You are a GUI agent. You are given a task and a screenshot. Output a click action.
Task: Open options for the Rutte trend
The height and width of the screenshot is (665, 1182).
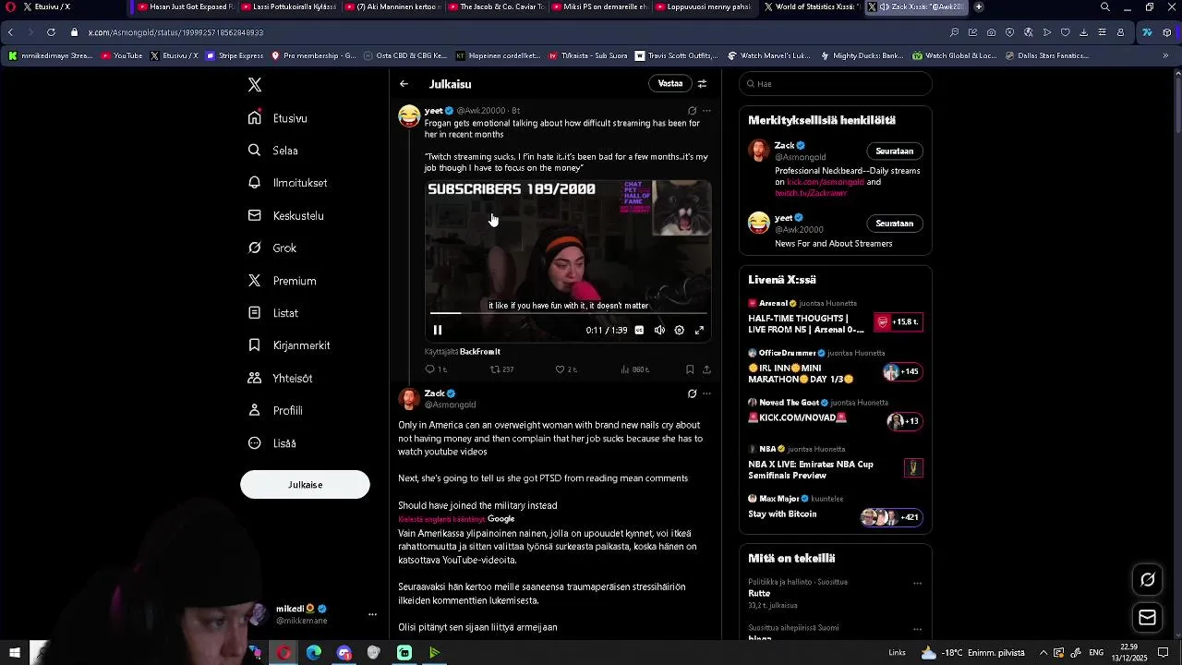917,584
